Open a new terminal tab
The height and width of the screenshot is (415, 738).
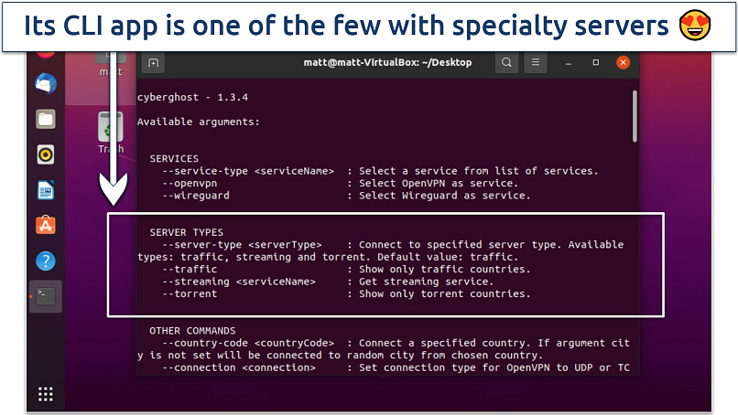(x=153, y=63)
